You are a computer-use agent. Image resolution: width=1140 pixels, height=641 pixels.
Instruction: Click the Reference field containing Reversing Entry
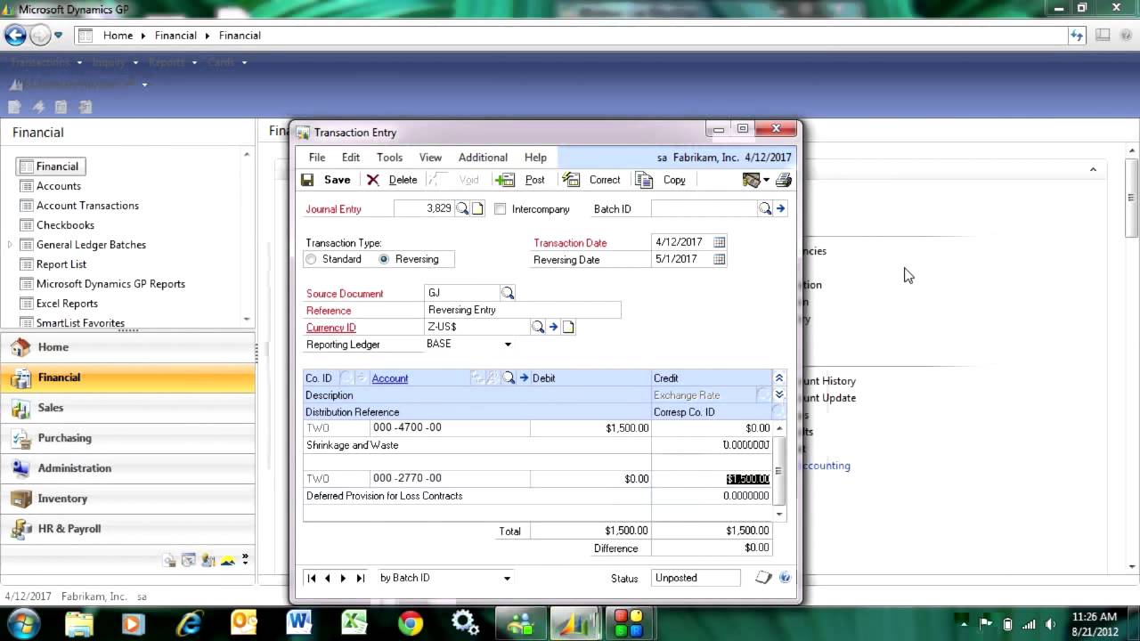(x=523, y=310)
